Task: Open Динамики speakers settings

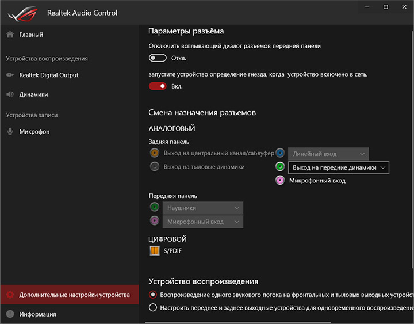Action: (33, 94)
